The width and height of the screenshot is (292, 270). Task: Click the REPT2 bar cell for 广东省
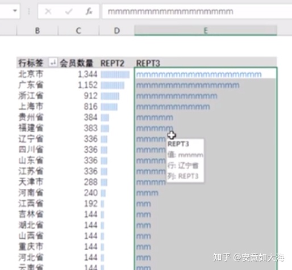(x=112, y=86)
